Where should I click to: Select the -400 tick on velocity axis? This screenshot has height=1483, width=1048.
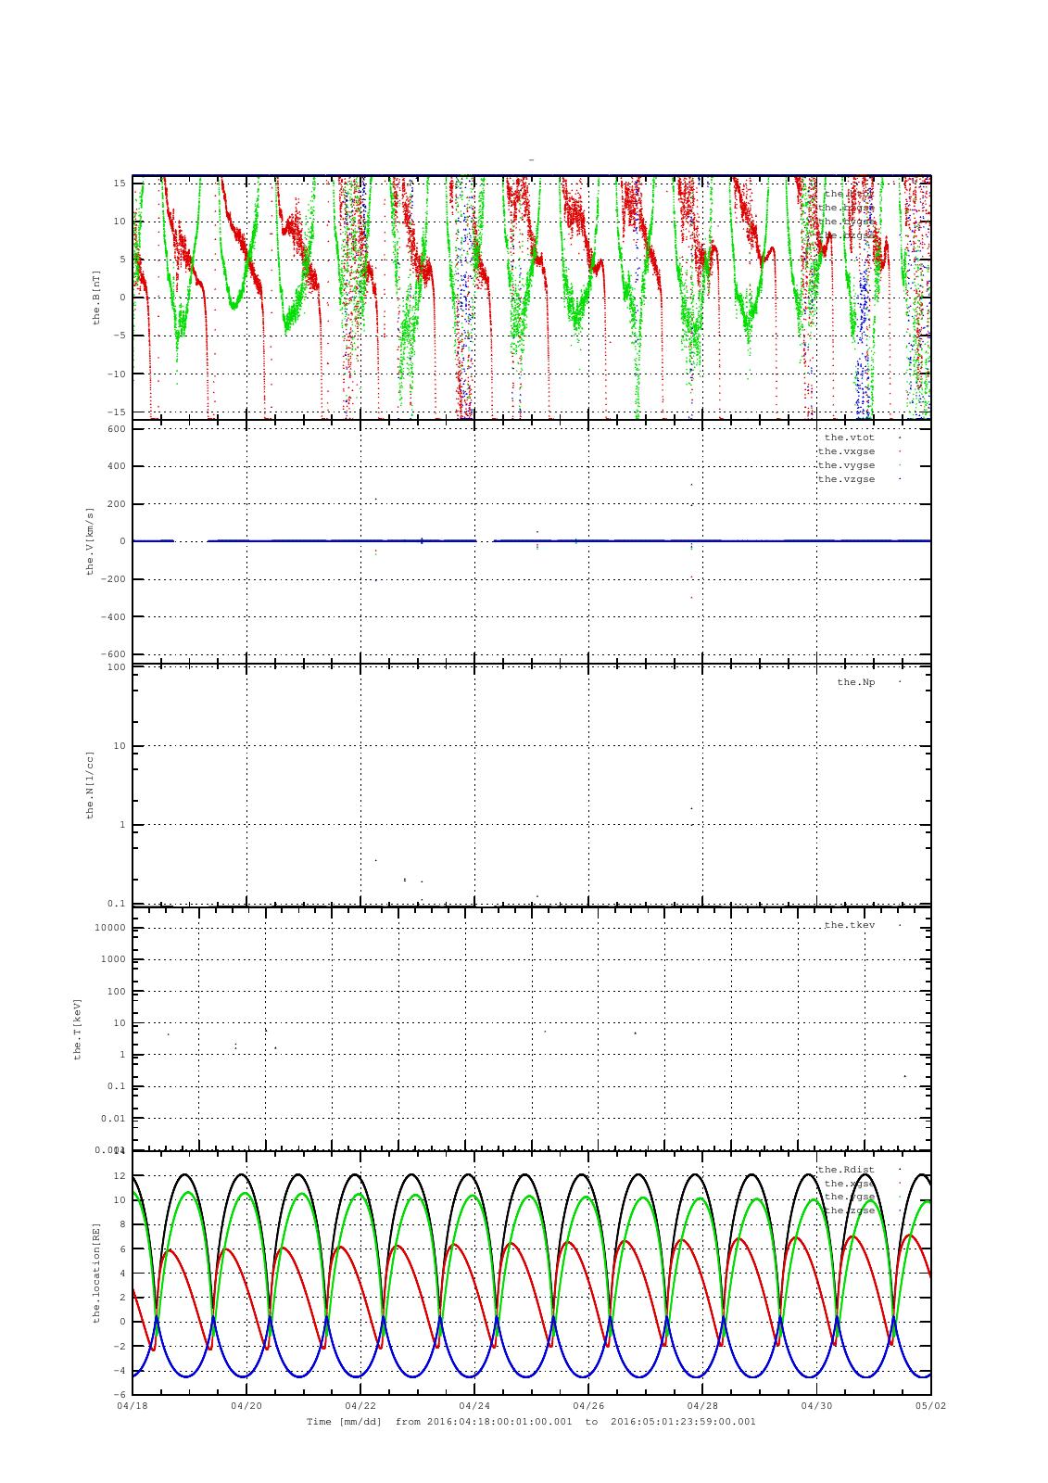(113, 616)
